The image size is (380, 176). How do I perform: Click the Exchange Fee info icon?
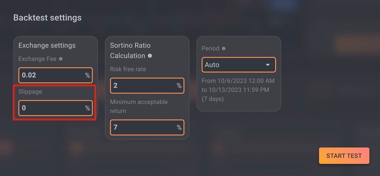point(61,59)
